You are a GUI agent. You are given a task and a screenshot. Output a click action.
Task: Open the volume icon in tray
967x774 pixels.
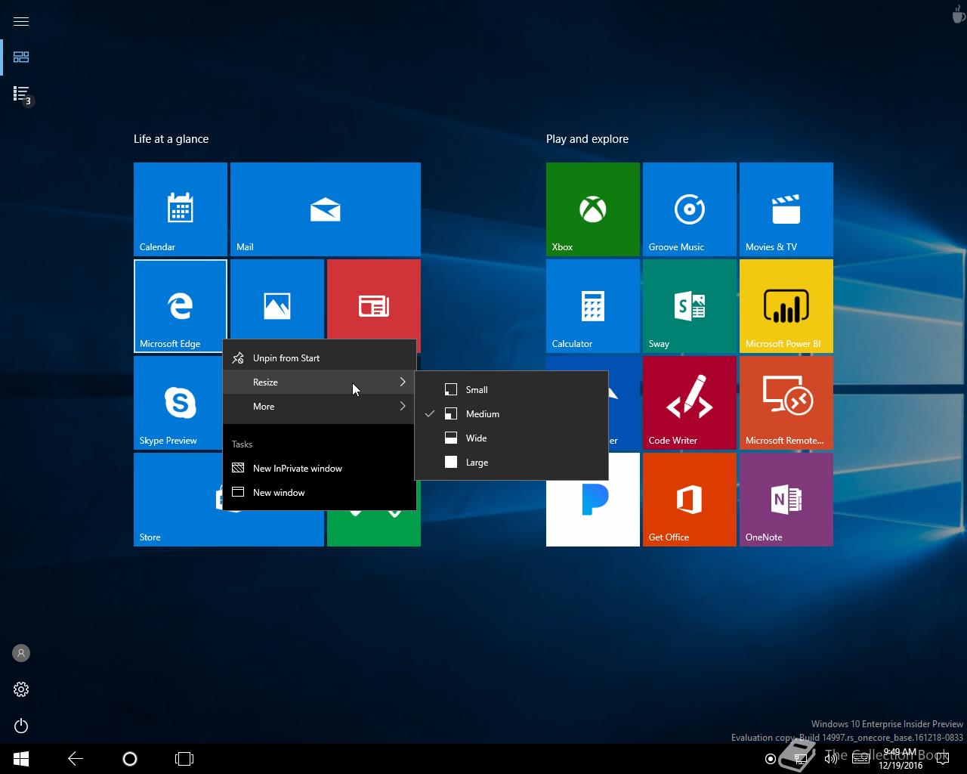coord(830,759)
